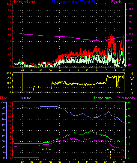137x163 pixels.
Task: Select the "Pluja" legend label
Action: (x=4, y=98)
